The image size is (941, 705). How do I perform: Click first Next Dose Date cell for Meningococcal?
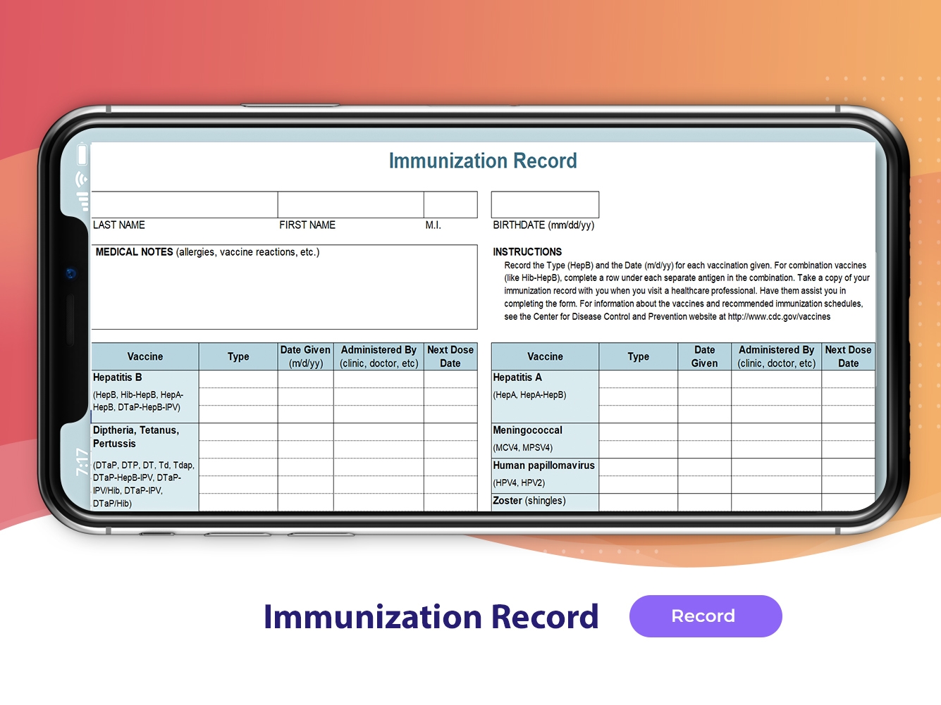pyautogui.click(x=848, y=431)
